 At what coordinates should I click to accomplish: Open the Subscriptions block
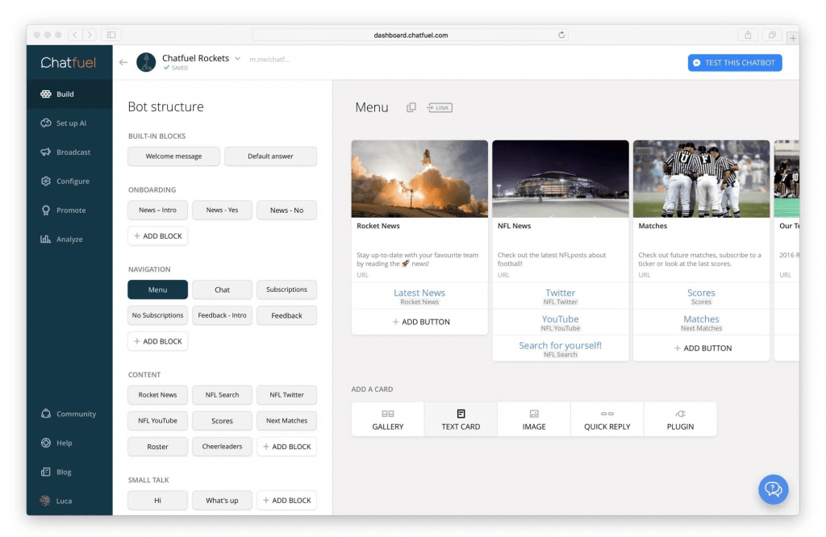286,289
